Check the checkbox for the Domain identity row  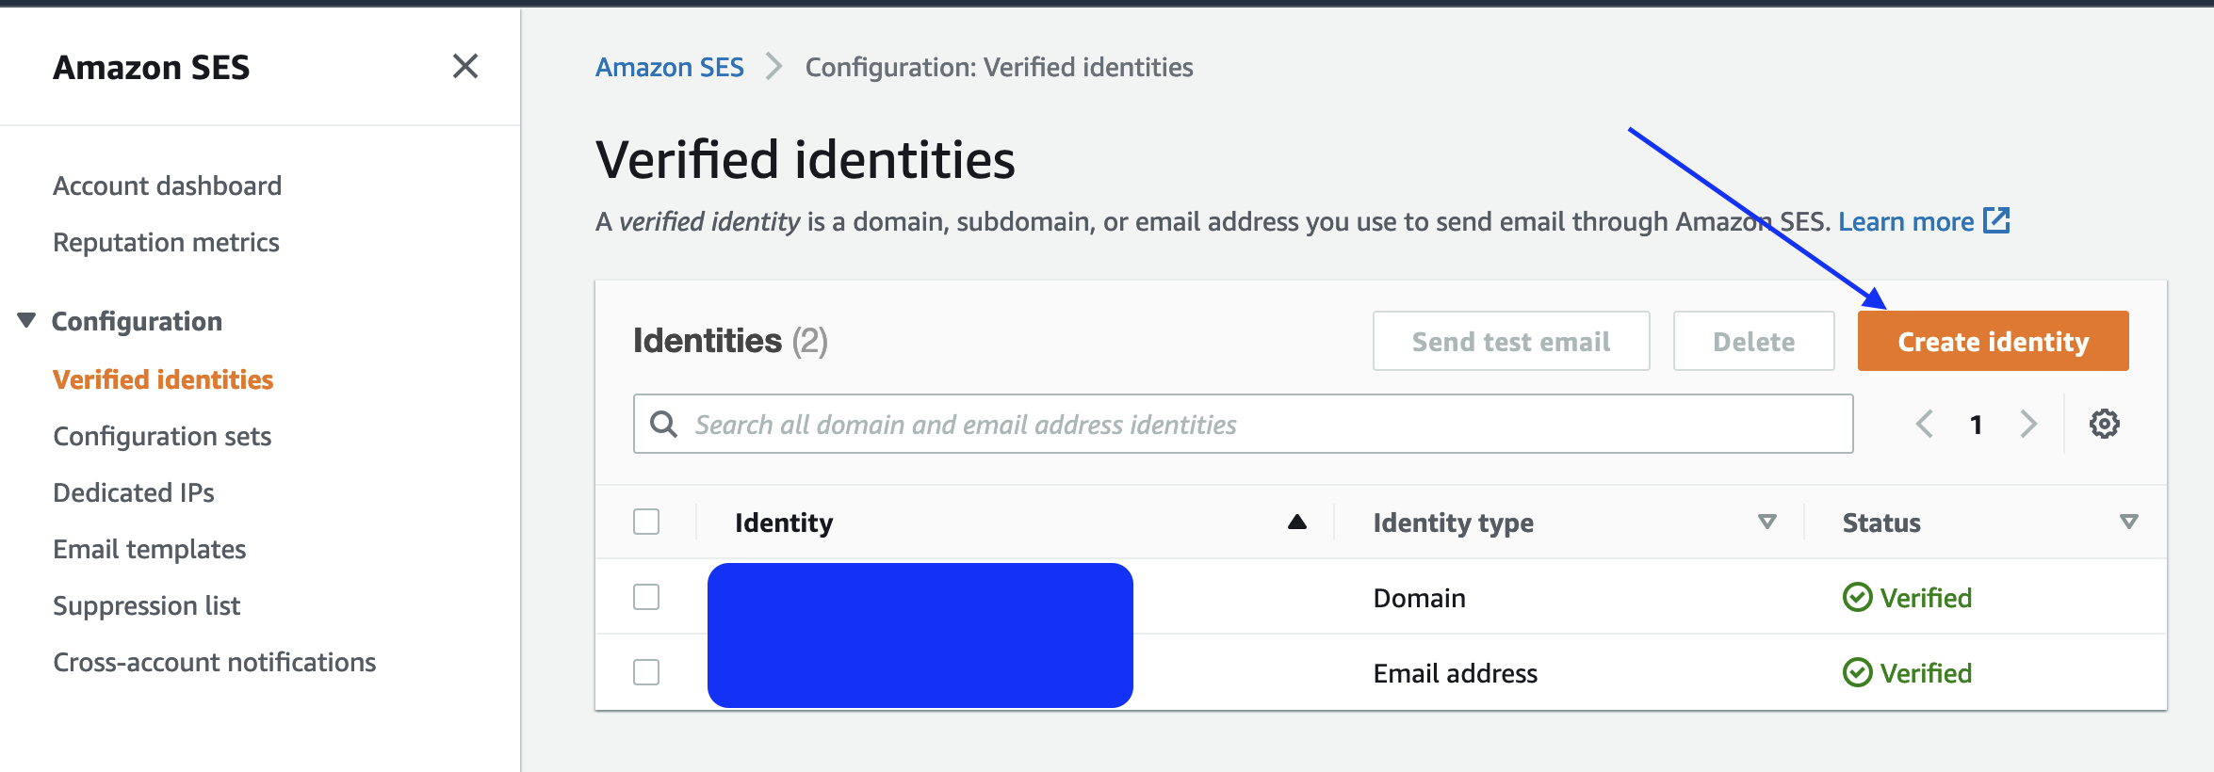tap(646, 596)
